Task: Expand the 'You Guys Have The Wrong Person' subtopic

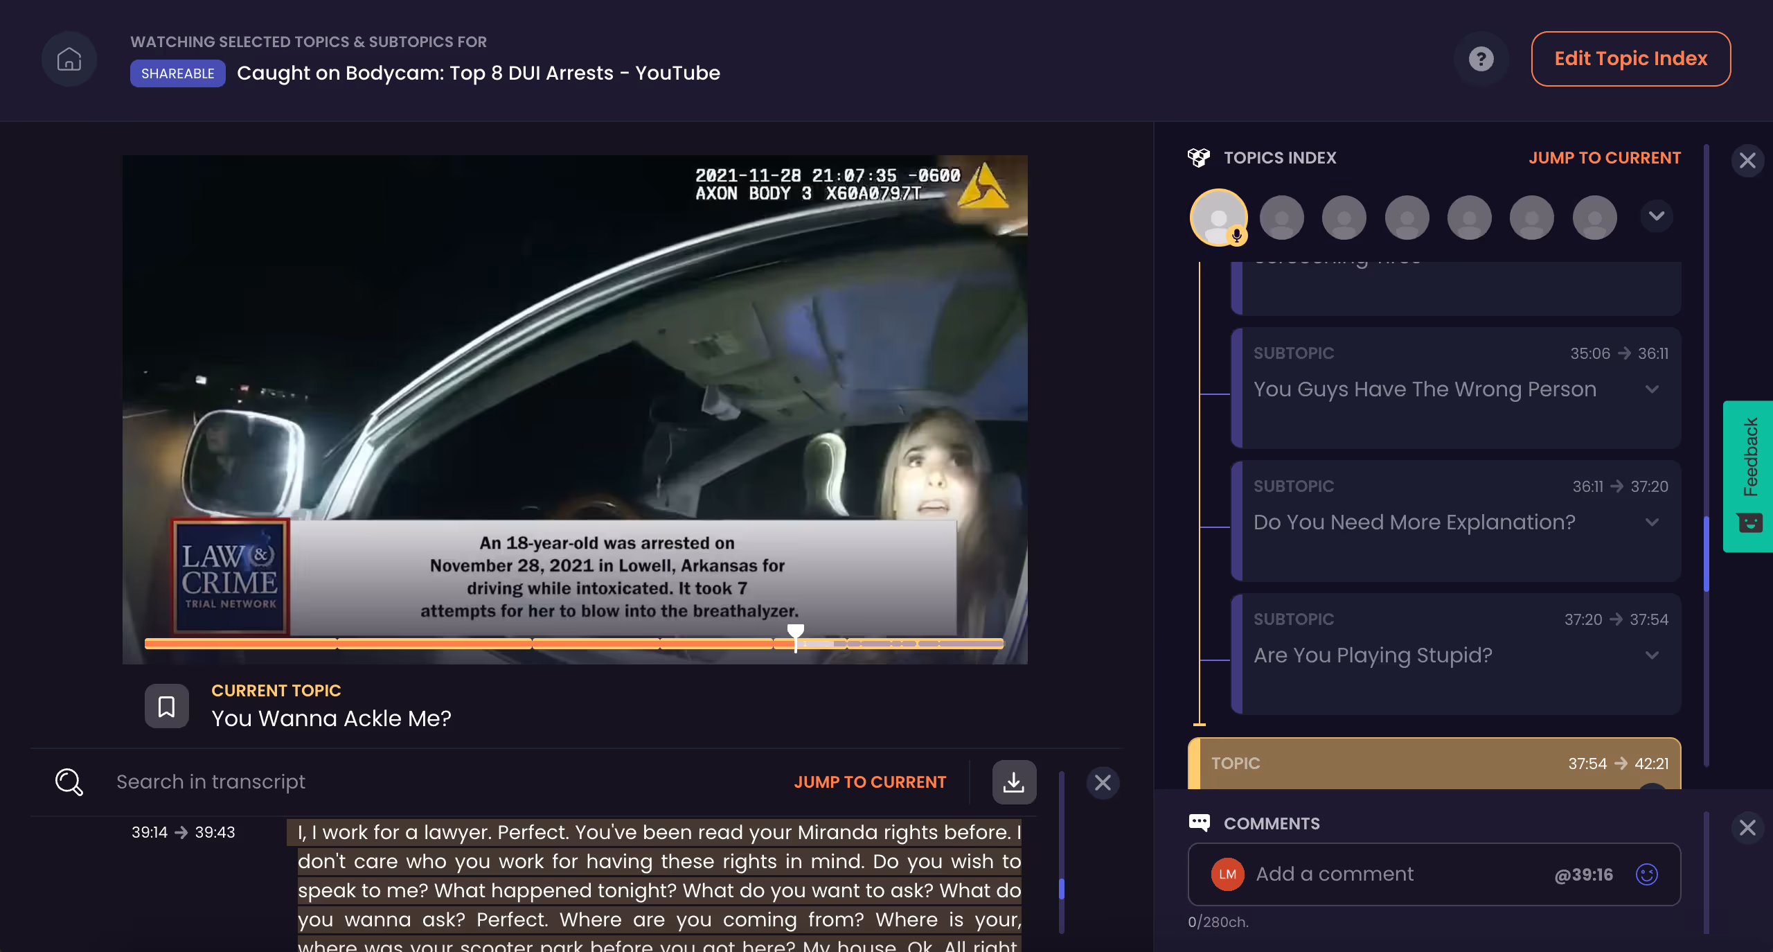Action: 1652,389
